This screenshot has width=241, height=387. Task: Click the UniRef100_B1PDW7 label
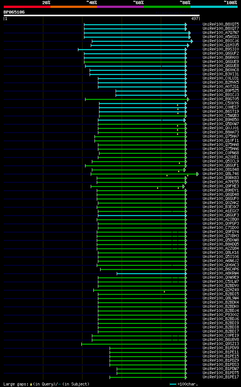221,369
